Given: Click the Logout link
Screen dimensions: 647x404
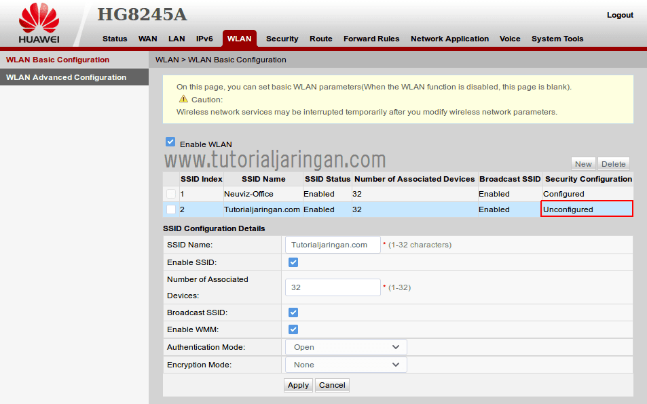Looking at the screenshot, I should coord(620,15).
